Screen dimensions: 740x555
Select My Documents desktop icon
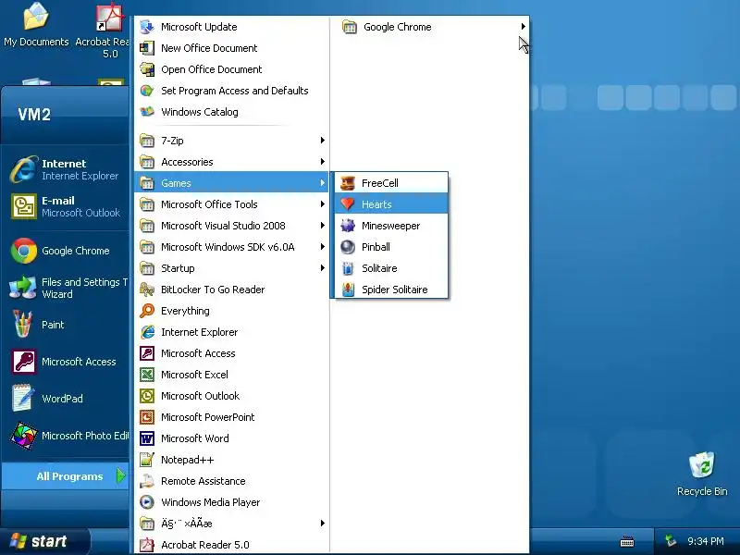36,25
